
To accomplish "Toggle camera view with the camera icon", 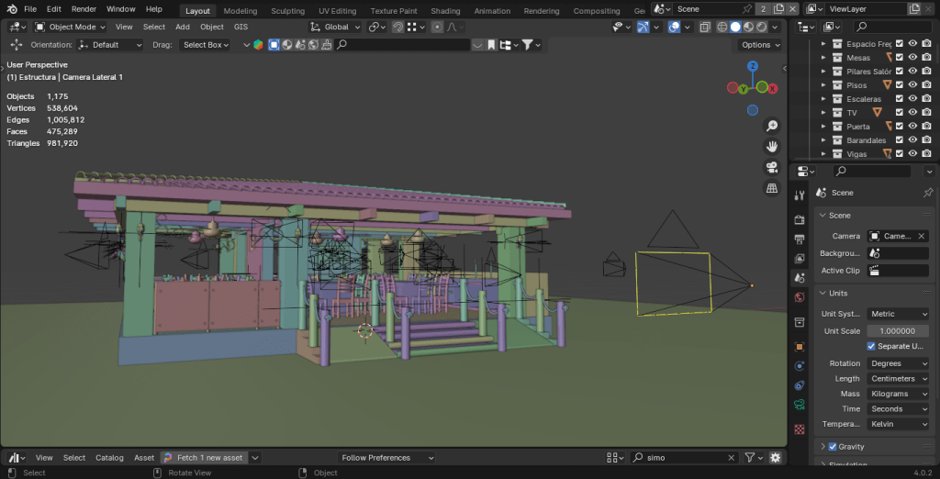I will [x=772, y=168].
